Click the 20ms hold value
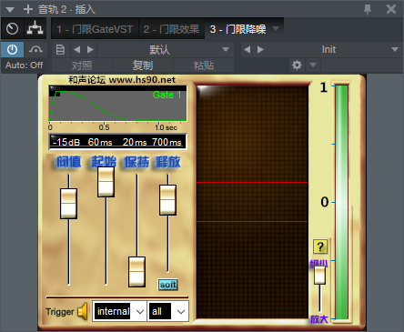 pyautogui.click(x=135, y=142)
